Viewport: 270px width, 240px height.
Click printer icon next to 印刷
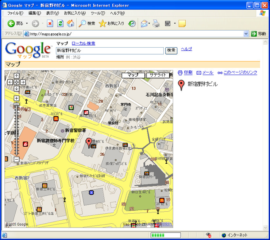point(180,73)
